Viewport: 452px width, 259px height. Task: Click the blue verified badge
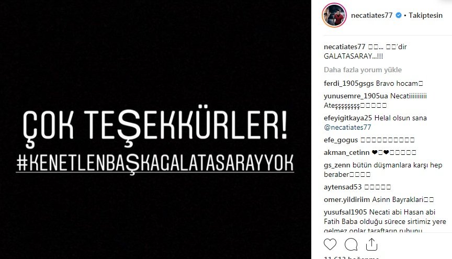[399, 15]
